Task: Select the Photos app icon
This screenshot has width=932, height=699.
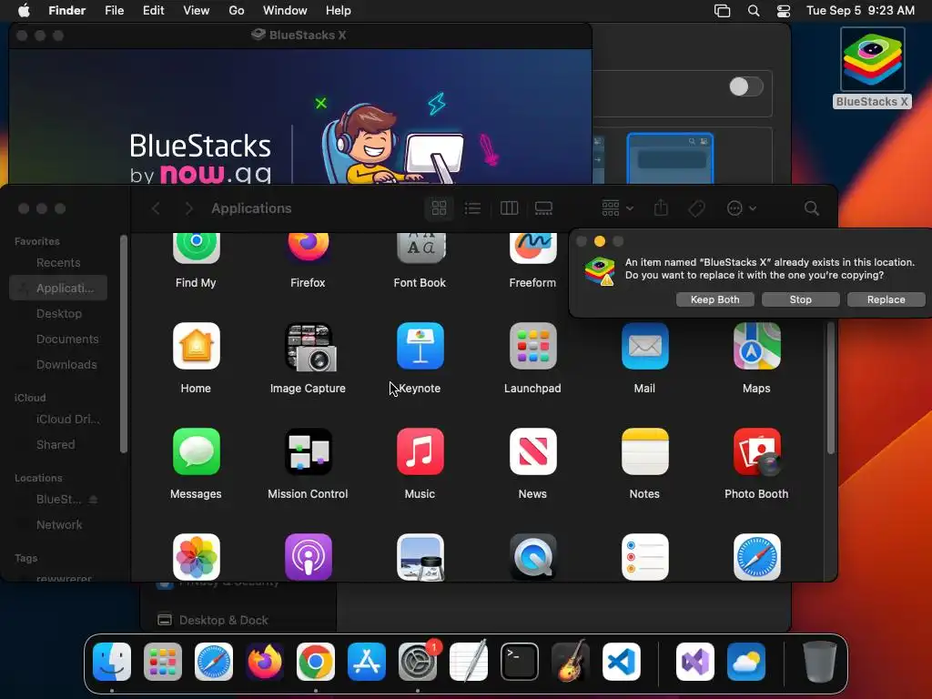Action: [197, 557]
